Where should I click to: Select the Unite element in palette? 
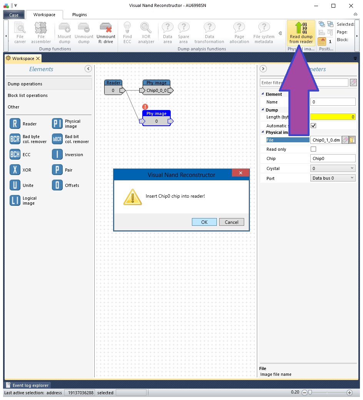22,185
